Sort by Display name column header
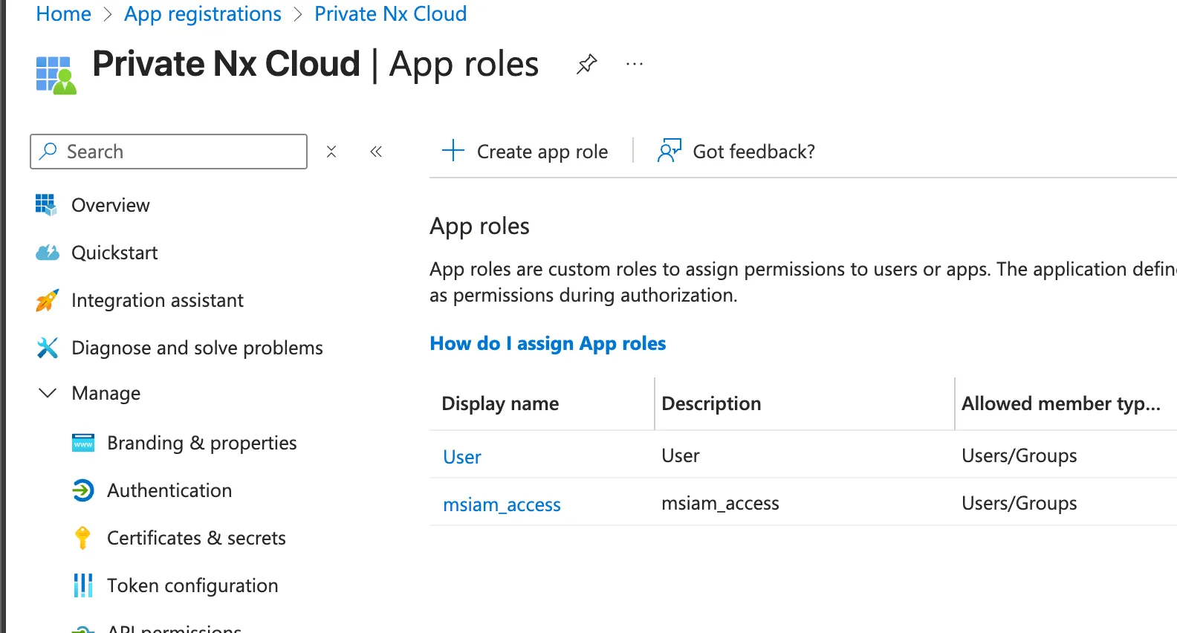 click(500, 403)
